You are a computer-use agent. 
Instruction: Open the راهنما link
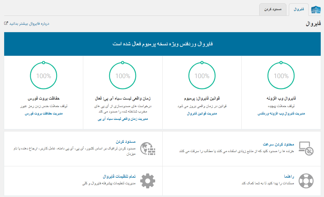(x=289, y=176)
